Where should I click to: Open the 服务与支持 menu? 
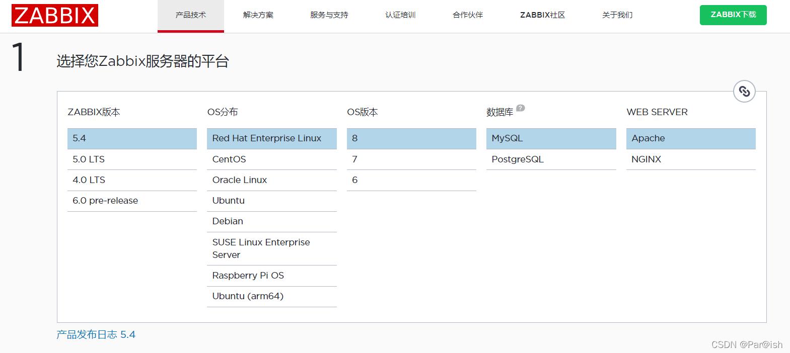click(x=329, y=15)
